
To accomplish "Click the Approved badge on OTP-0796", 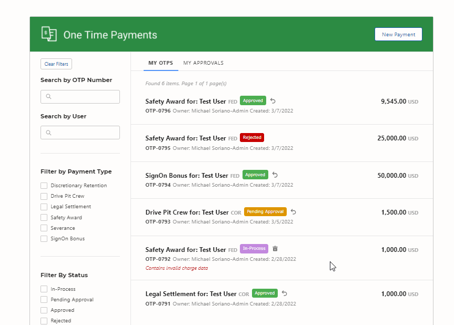I will (x=253, y=100).
